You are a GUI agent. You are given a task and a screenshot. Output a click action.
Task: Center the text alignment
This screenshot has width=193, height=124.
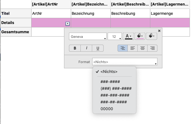[x=143, y=48]
